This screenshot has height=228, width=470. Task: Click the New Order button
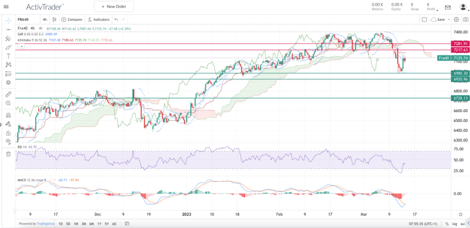(x=114, y=7)
